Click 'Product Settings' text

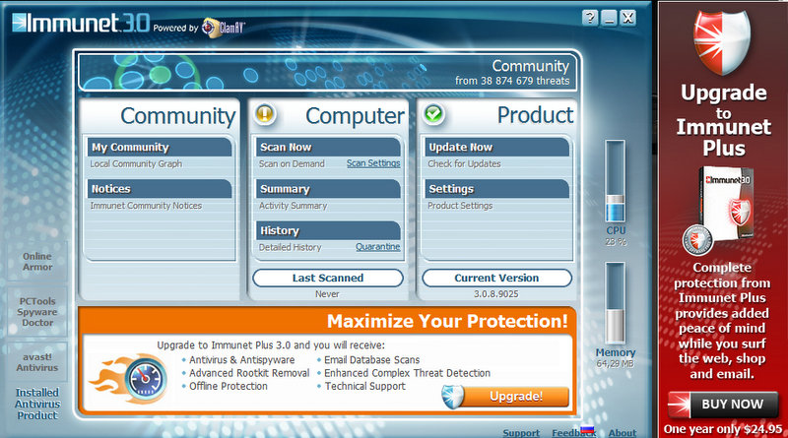click(460, 206)
